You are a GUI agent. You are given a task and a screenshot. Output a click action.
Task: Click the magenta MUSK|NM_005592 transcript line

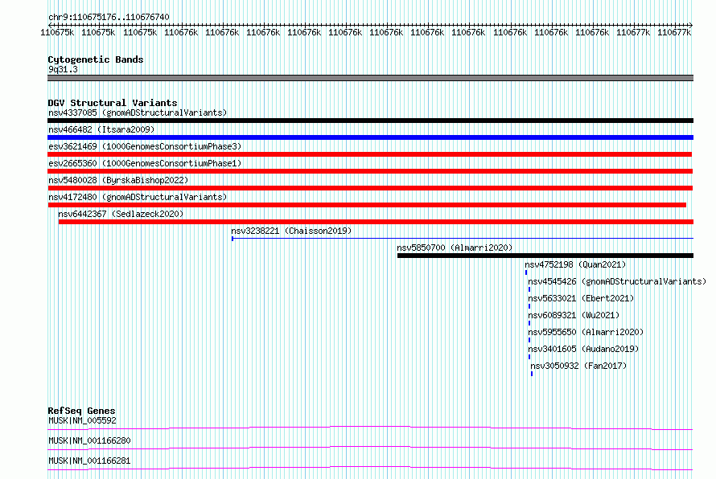(370, 428)
